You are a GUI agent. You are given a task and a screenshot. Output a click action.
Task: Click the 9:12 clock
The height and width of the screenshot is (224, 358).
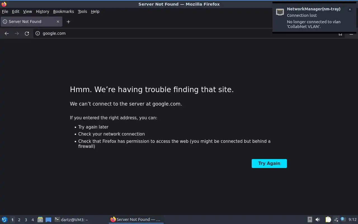pos(352,220)
